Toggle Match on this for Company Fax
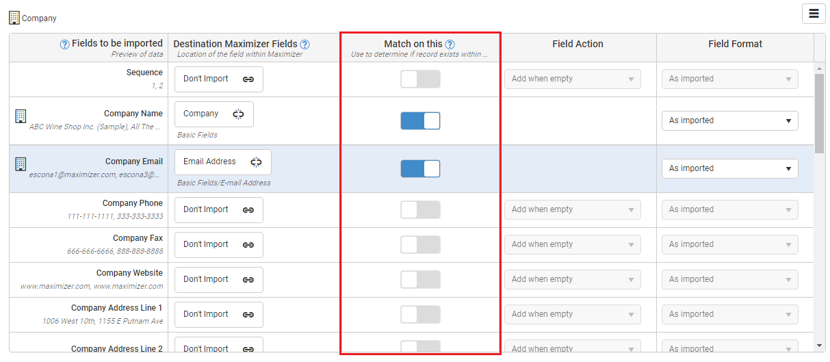830x362 pixels. coord(420,245)
